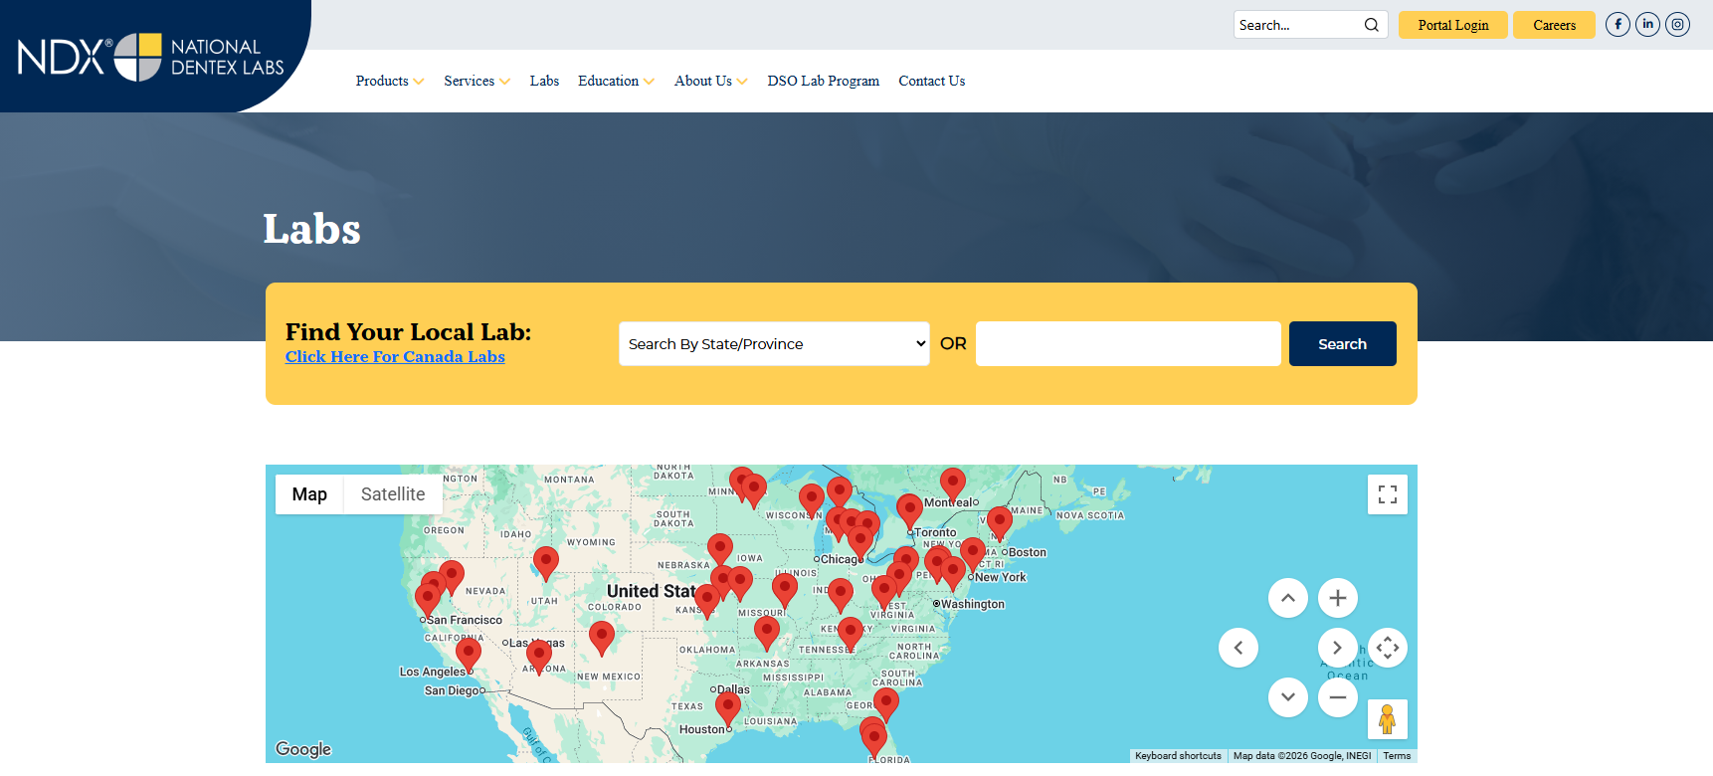Expand the Products menu
Screen dimensions: 1713x776
[x=390, y=81]
